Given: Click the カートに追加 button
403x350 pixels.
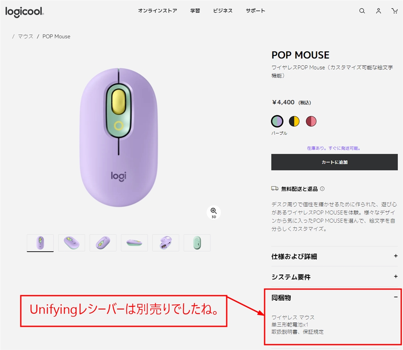Looking at the screenshot, I should [x=335, y=162].
